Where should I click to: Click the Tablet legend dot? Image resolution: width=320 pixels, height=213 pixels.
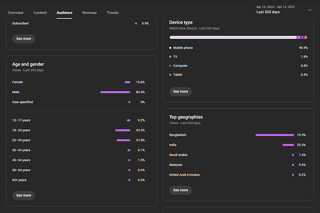tap(170, 74)
